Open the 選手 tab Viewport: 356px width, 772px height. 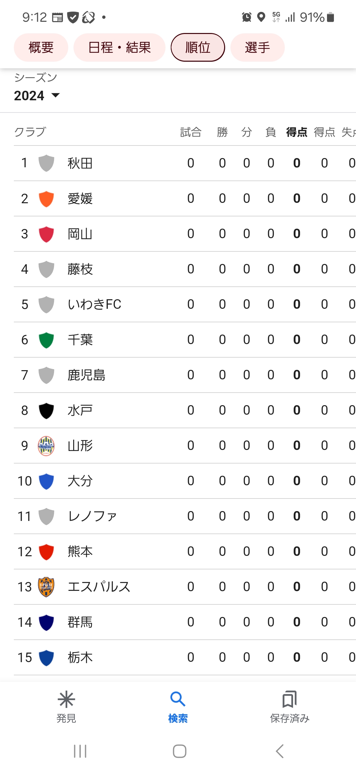click(x=257, y=48)
